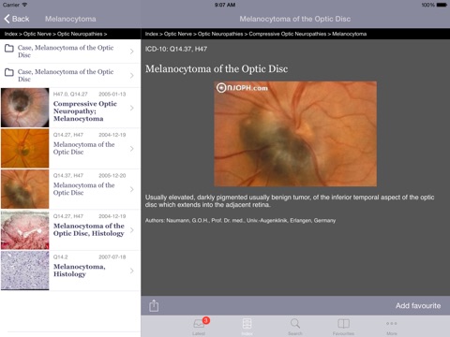450x337 pixels.
Task: Open chevron of 2004-12-19 Melanocytoma Optic Disc row
Action: 132,149
